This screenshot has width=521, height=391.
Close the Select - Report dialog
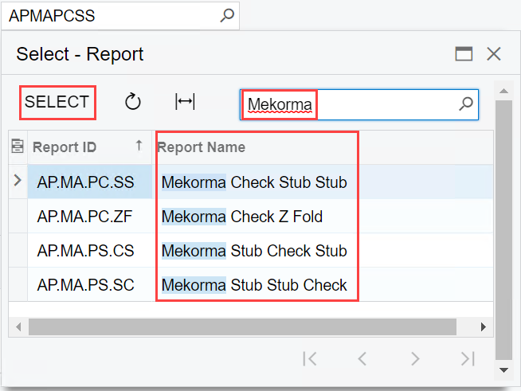coord(494,54)
